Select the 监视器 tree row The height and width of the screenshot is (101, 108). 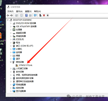19,52
